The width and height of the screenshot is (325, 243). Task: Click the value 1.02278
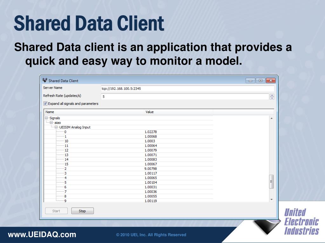tap(151, 132)
